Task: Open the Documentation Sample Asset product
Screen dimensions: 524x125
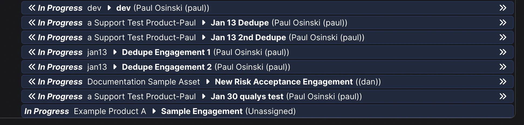Action: point(144,82)
